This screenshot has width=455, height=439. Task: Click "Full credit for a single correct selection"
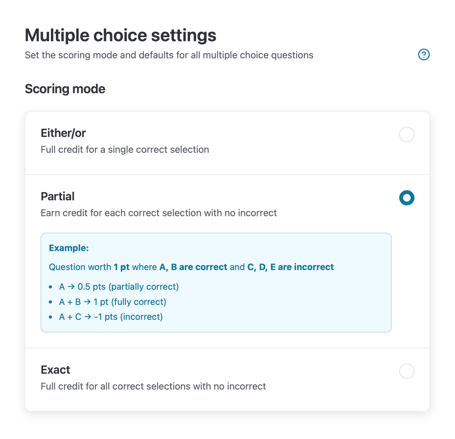pyautogui.click(x=125, y=150)
